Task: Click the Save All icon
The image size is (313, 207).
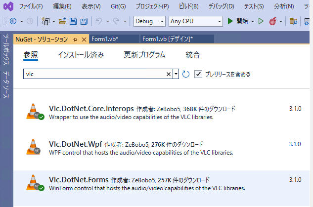Action: pyautogui.click(x=83, y=21)
